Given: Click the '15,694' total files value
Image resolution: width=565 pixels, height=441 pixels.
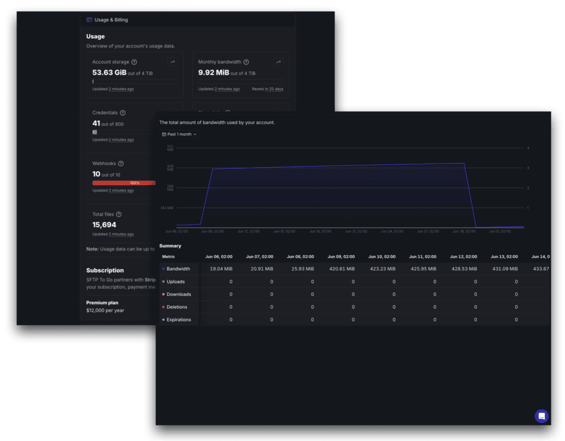Looking at the screenshot, I should pos(104,225).
